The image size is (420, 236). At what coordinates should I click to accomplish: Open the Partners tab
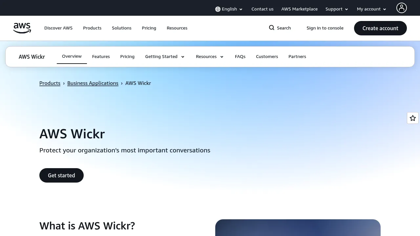(297, 57)
